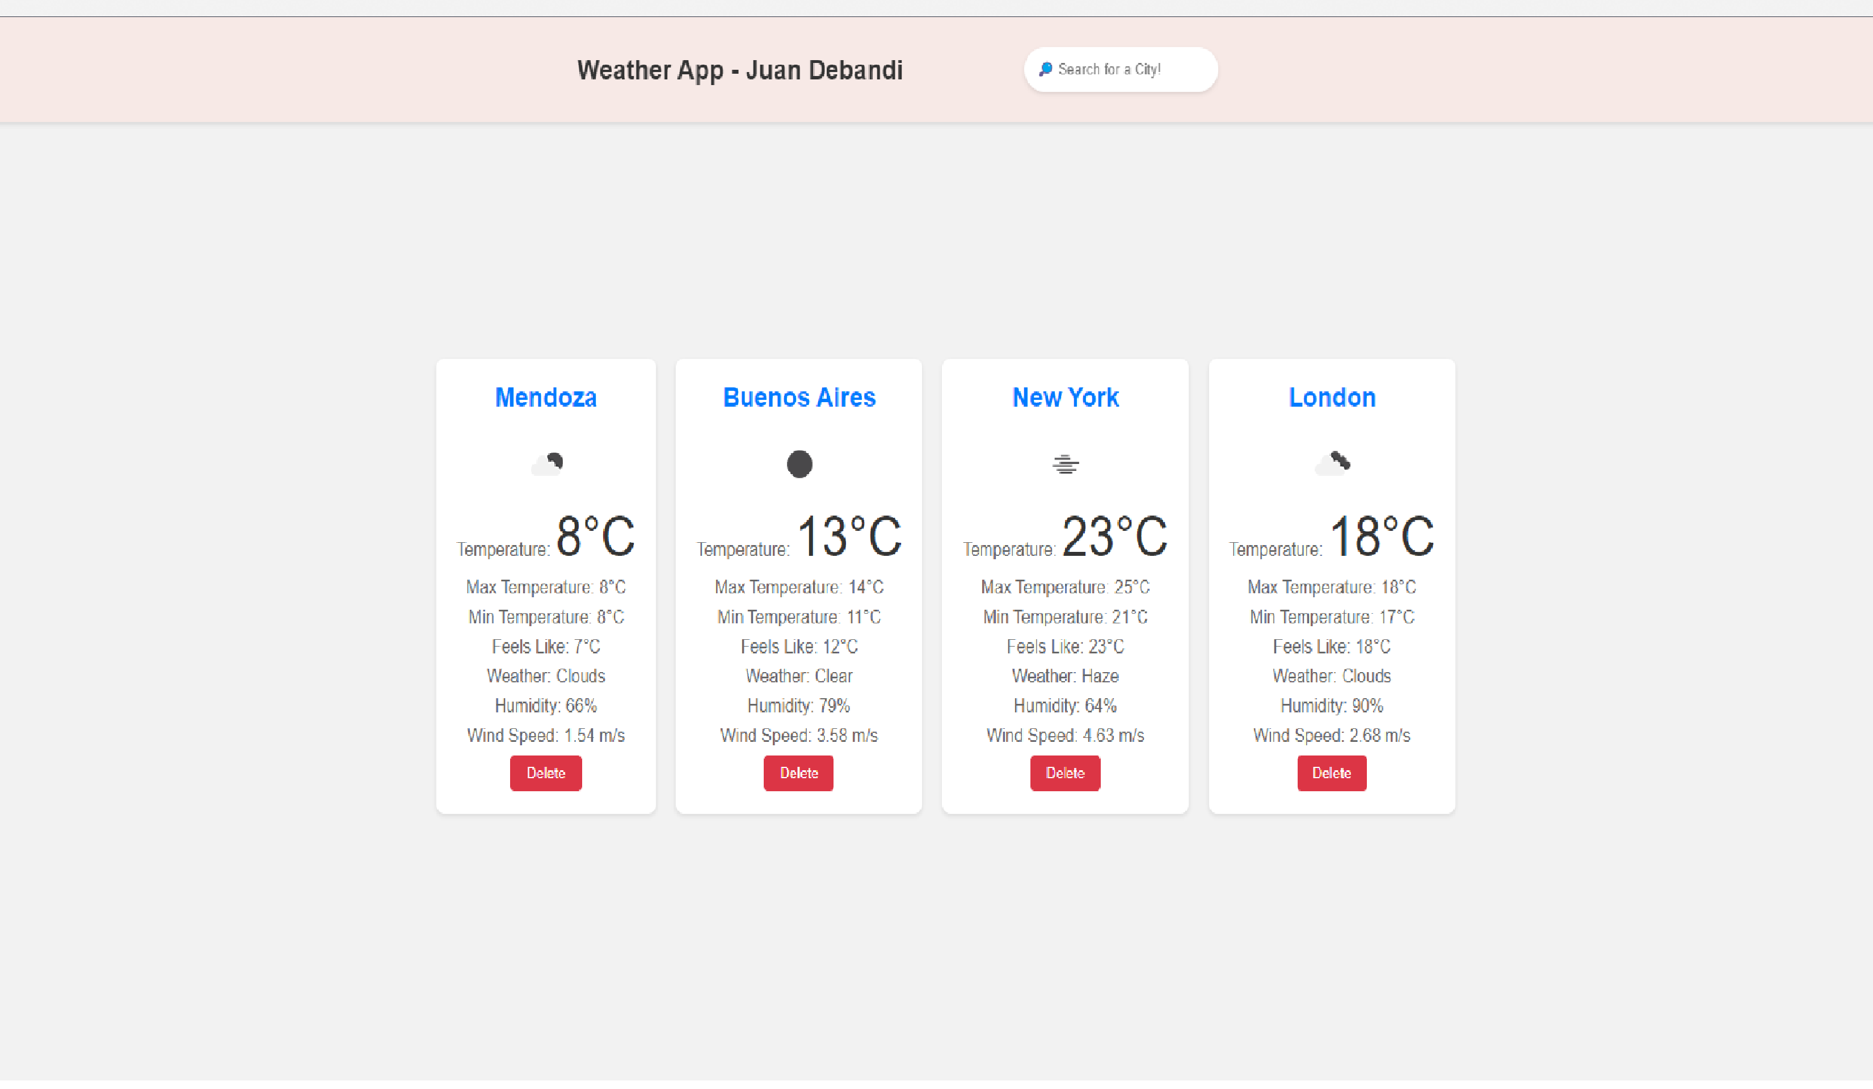Remove the New York card with Delete
Image resolution: width=1873 pixels, height=1089 pixels.
1064,773
